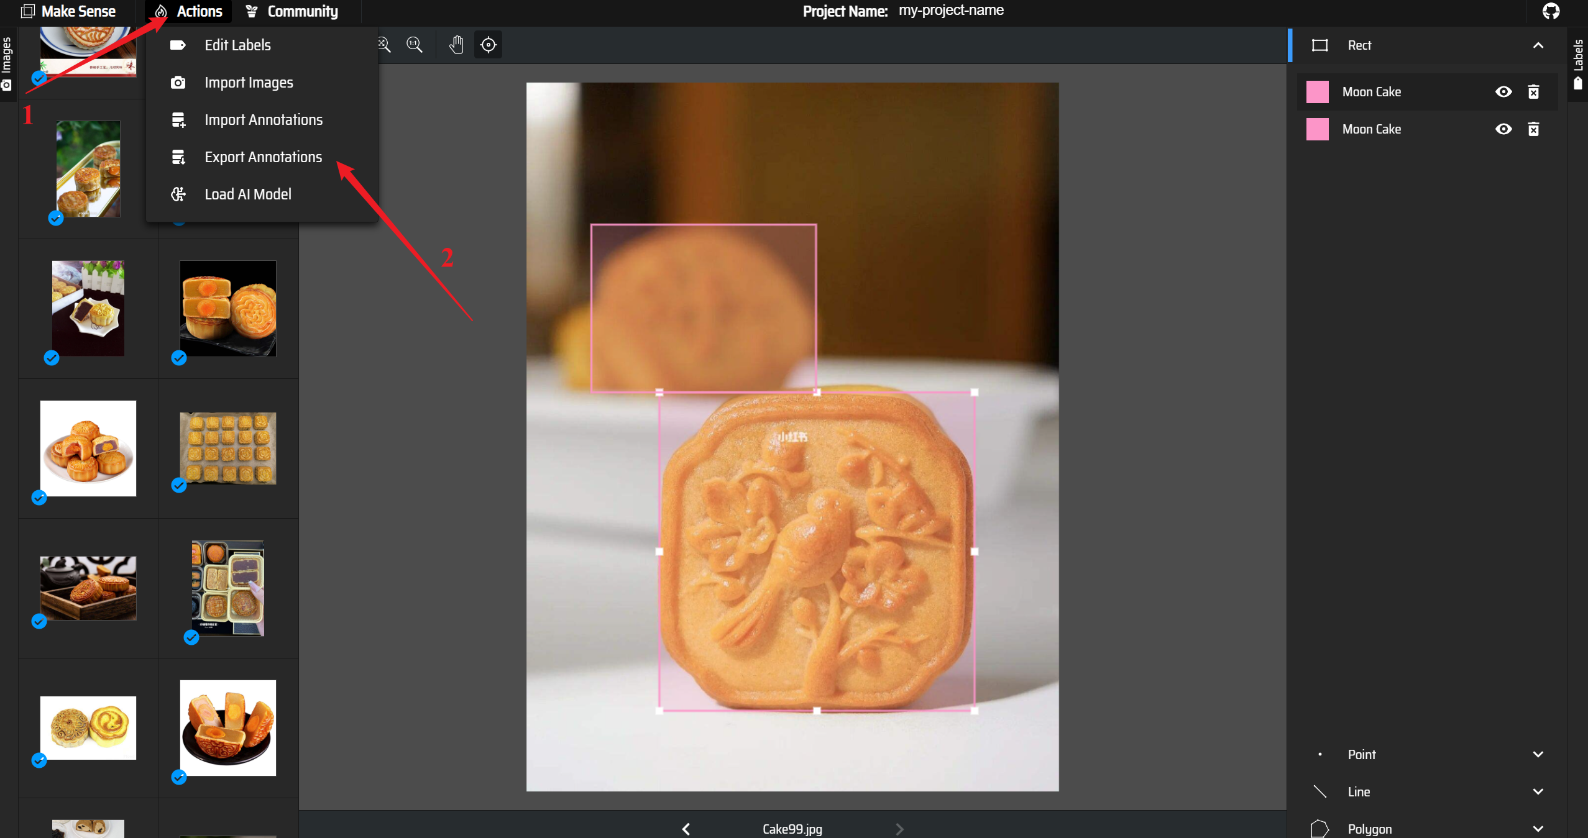This screenshot has height=838, width=1588.
Task: Select the hand drag tool
Action: coord(456,45)
